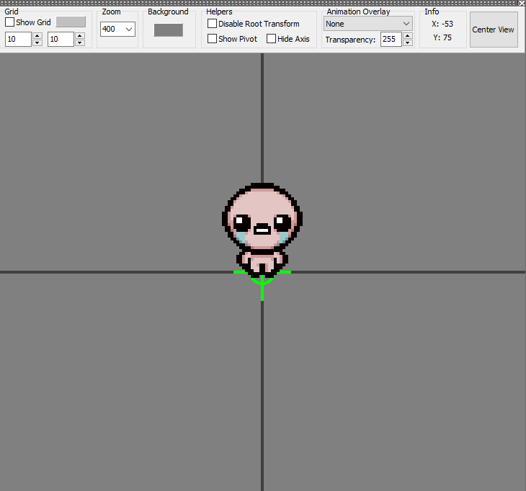Click the green root transform marker

click(262, 286)
